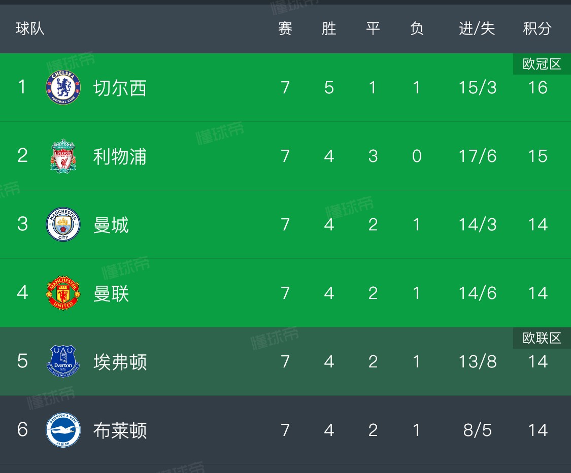Select the 曼联 team name

(111, 293)
